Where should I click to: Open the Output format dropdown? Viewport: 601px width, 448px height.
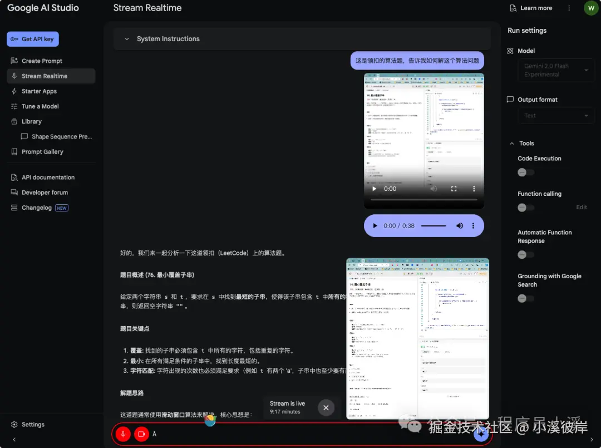pyautogui.click(x=555, y=115)
